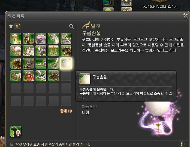Open the favorites star tab
The width and height of the screenshot is (190, 147).
pos(11,26)
